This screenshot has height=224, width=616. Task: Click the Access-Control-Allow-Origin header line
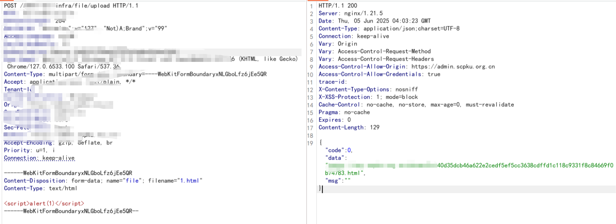(406, 67)
